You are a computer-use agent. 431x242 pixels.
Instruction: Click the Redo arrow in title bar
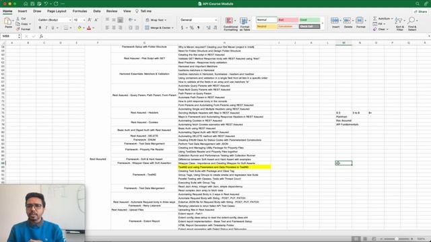(x=56, y=4)
